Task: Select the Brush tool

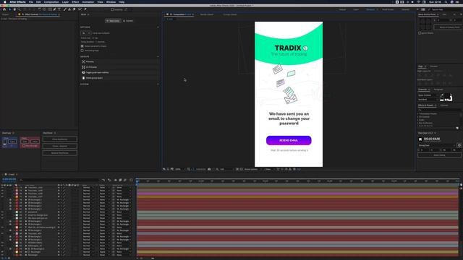Action: pyautogui.click(x=64, y=9)
